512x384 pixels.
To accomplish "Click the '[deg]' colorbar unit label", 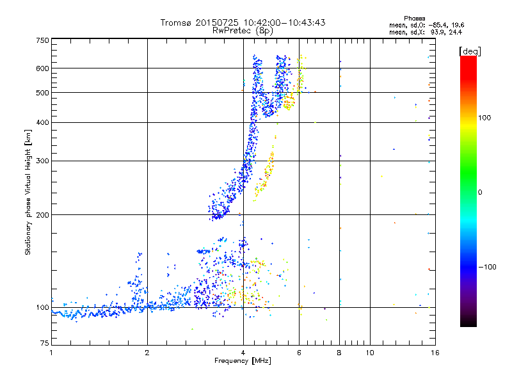I will click(470, 51).
